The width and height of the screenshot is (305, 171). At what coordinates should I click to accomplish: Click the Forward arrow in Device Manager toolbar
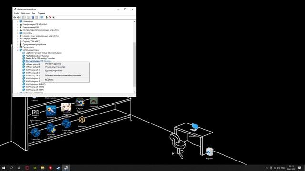click(18, 17)
